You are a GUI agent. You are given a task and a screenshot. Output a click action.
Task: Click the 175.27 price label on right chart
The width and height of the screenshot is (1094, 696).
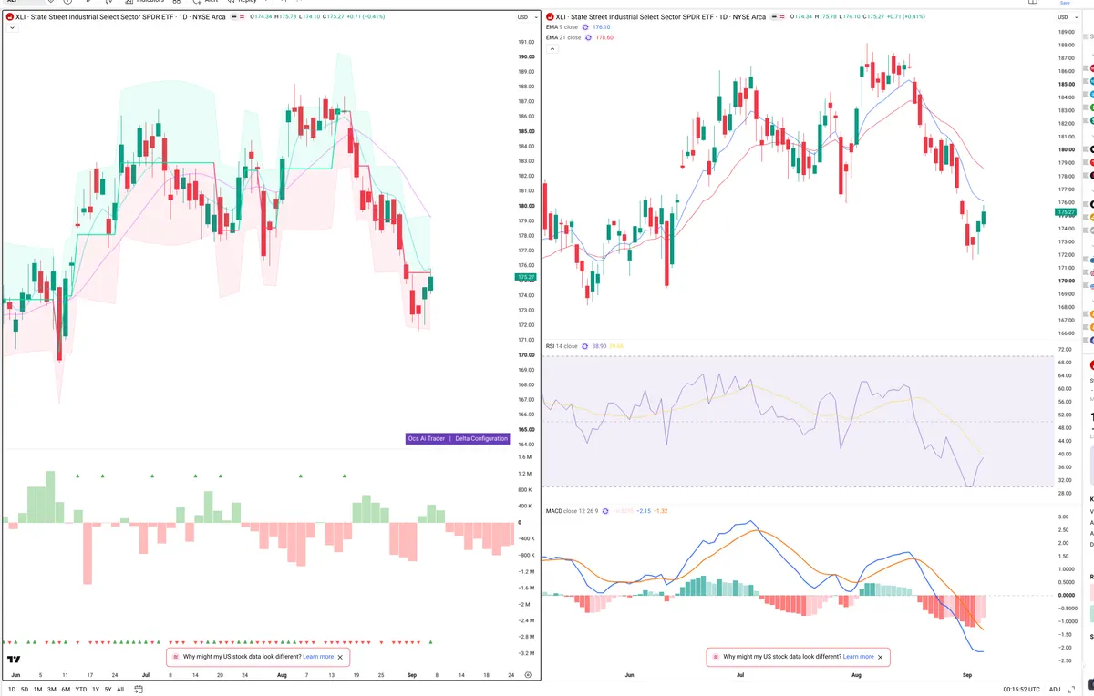[x=1066, y=211]
